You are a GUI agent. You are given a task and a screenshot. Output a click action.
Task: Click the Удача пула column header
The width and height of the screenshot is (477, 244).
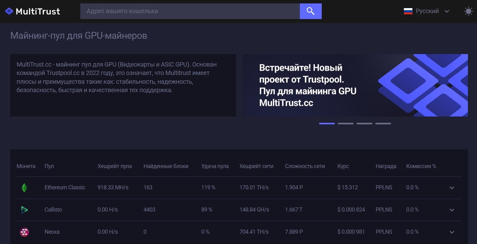point(215,166)
